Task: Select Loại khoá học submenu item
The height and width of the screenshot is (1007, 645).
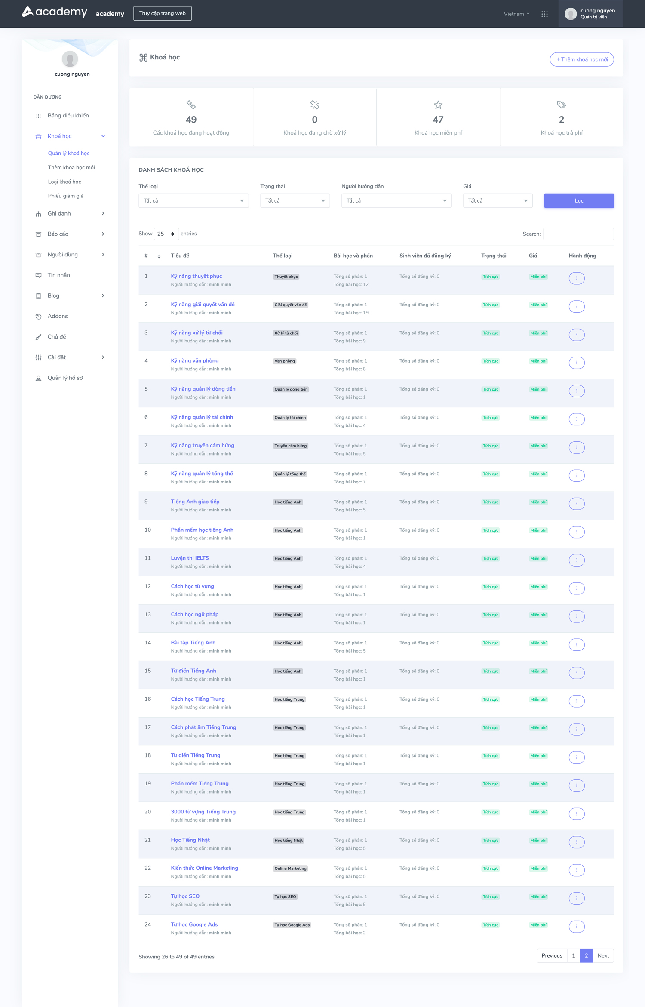Action: 64,182
